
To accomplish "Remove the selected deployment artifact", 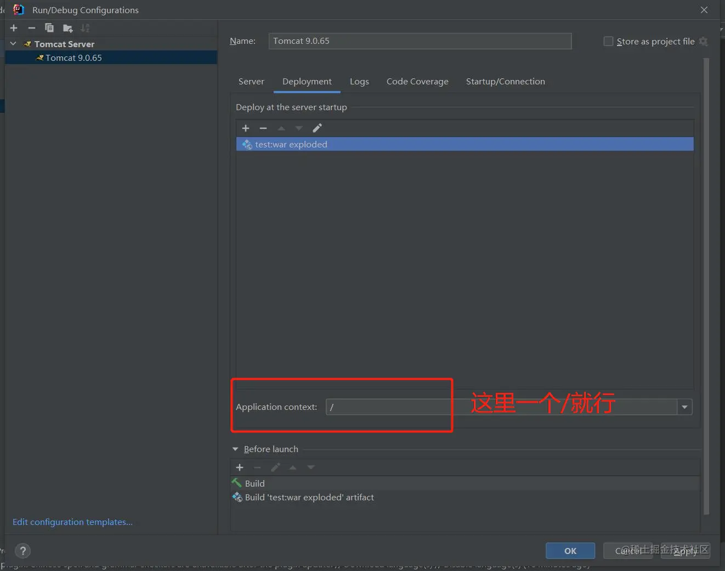I will click(x=263, y=128).
